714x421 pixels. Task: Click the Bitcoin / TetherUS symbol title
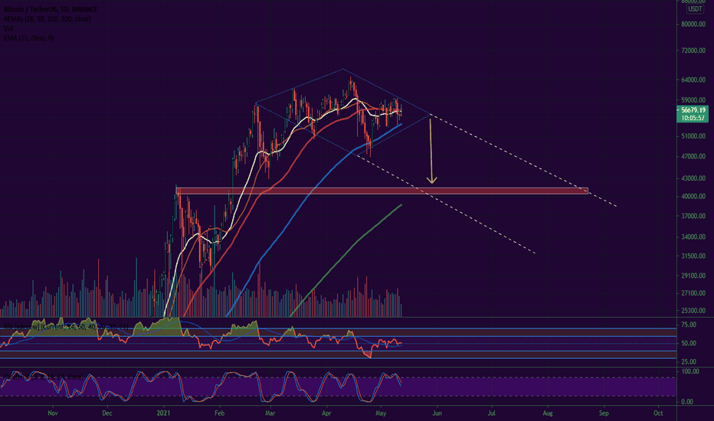click(51, 9)
